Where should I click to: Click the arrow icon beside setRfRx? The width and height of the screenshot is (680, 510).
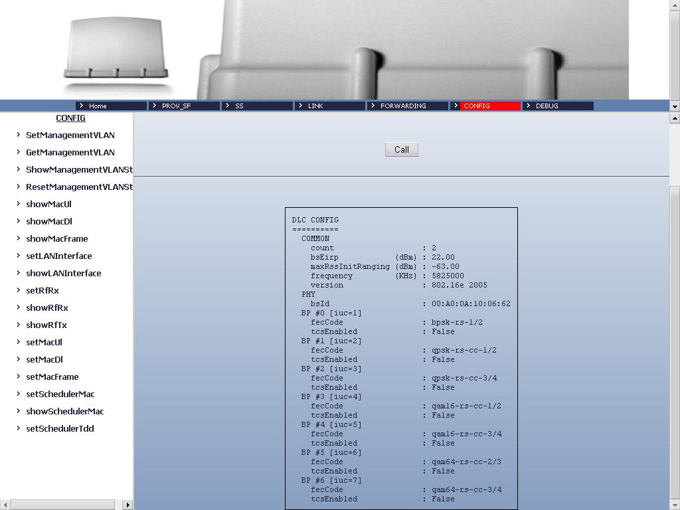(x=18, y=290)
